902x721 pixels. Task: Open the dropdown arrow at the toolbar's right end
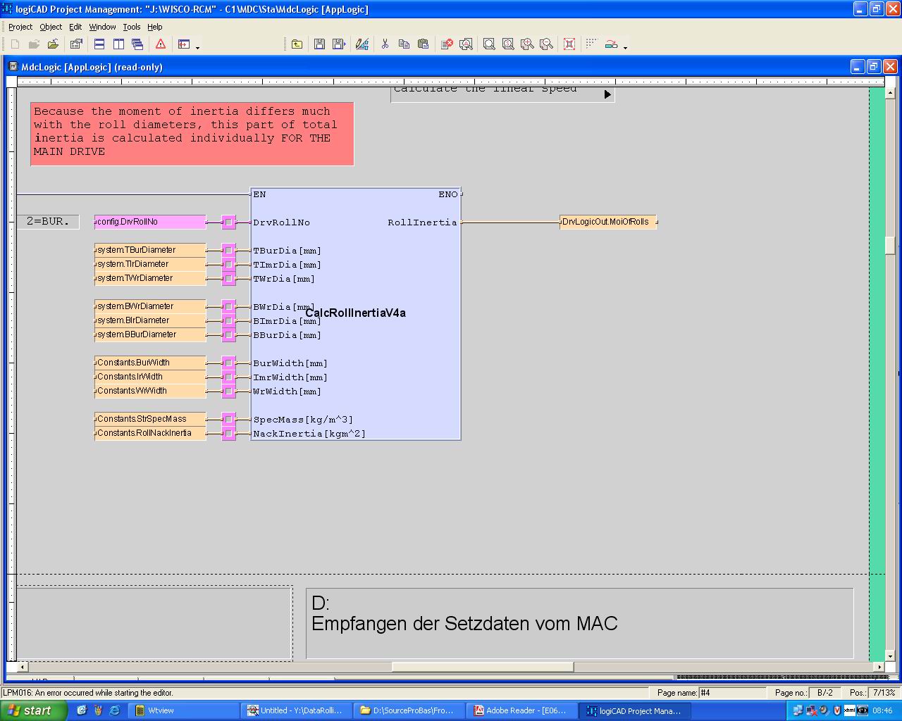tap(626, 47)
